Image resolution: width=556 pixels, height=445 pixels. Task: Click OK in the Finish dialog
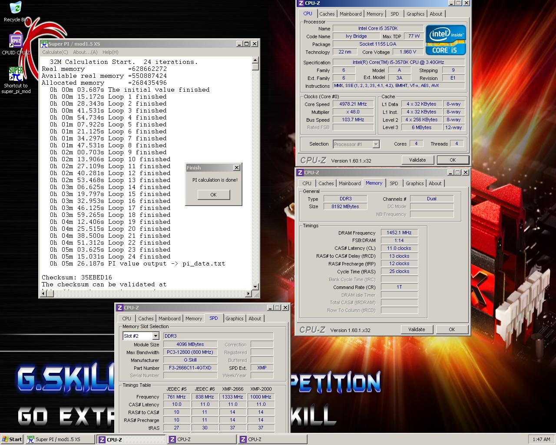click(x=213, y=195)
